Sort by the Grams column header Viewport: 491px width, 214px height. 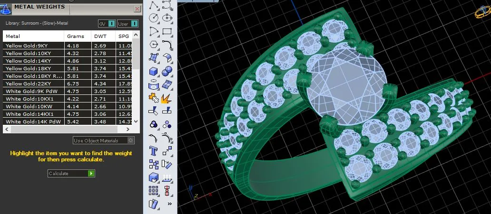[78, 36]
